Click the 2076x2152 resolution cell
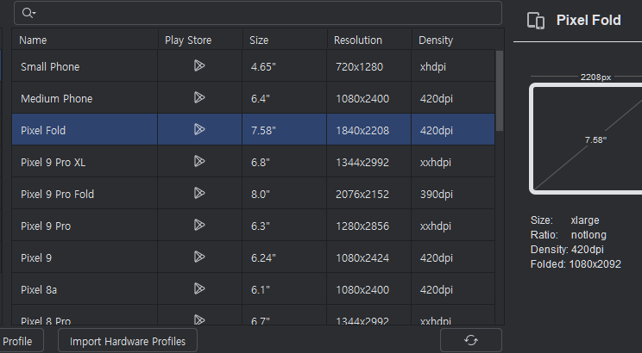This screenshot has width=642, height=353. [369, 194]
